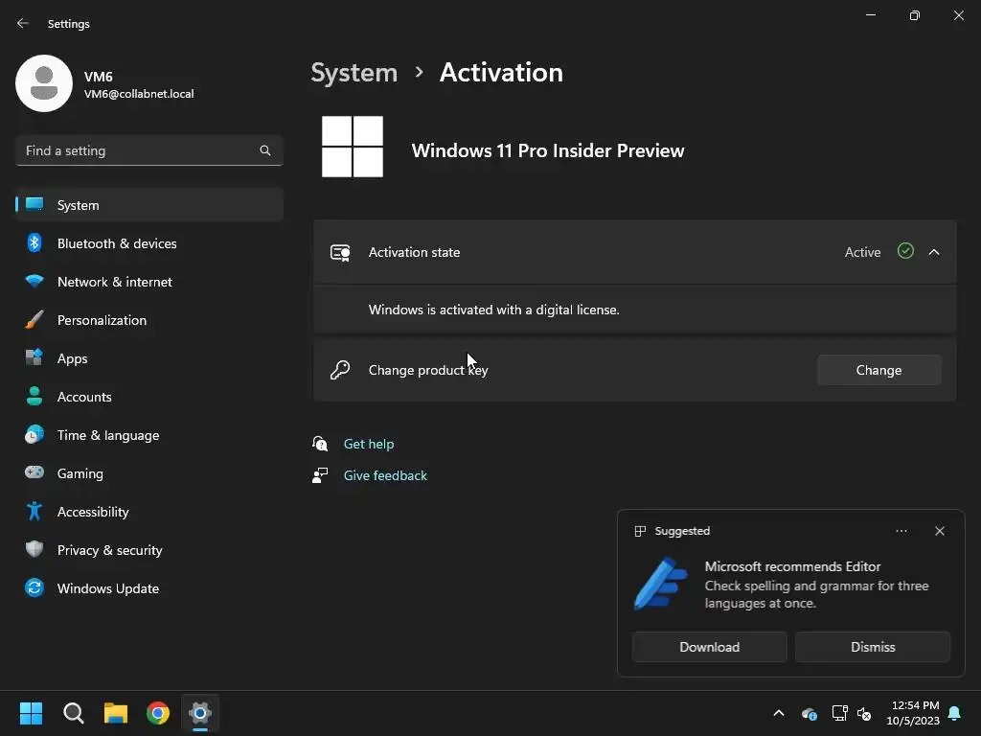Open the Windows Start menu
Screen dimensions: 981x736
point(32,713)
